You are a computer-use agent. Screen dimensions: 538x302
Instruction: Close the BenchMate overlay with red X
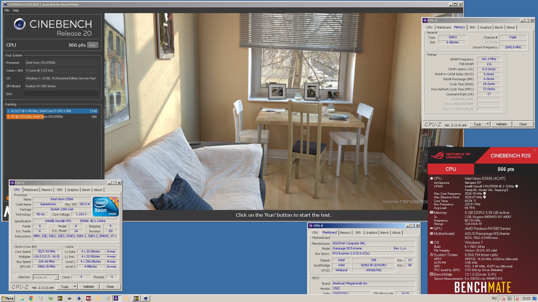pyautogui.click(x=534, y=150)
